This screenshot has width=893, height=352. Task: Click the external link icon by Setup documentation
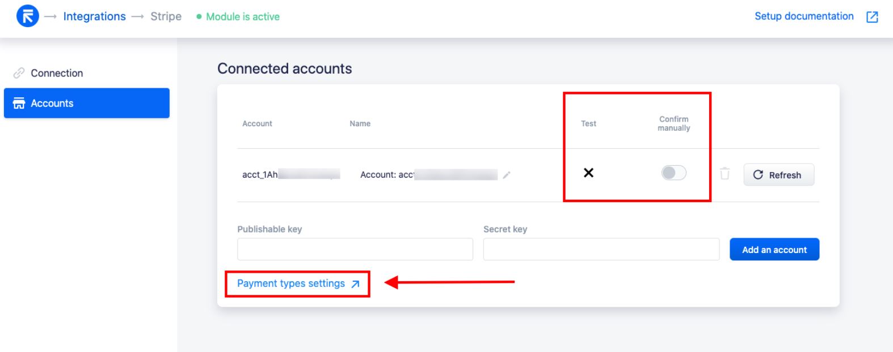872,17
